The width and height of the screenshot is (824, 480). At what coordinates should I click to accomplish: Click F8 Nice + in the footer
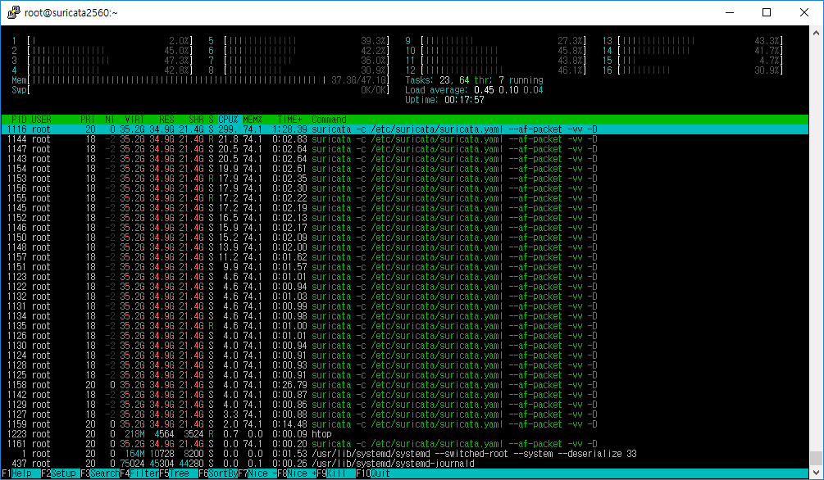(296, 473)
